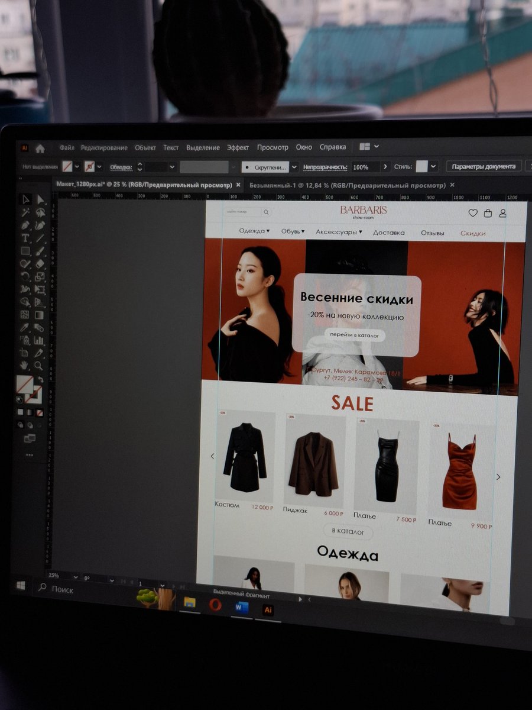
Task: Enable Draw Behind mode
Action: click(30, 424)
